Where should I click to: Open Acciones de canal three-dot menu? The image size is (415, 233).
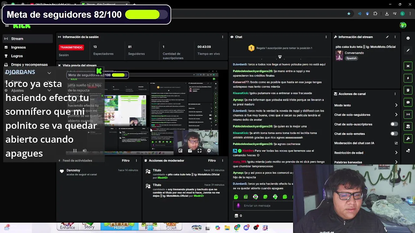coord(395,94)
